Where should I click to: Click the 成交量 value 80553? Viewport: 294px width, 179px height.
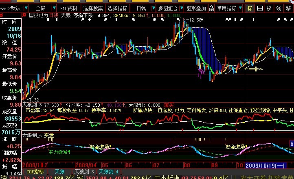pos(13,119)
